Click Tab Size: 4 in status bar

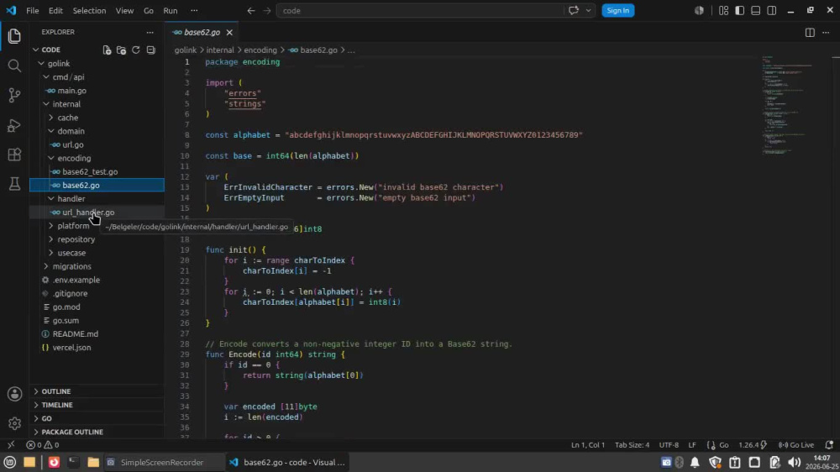[632, 444]
